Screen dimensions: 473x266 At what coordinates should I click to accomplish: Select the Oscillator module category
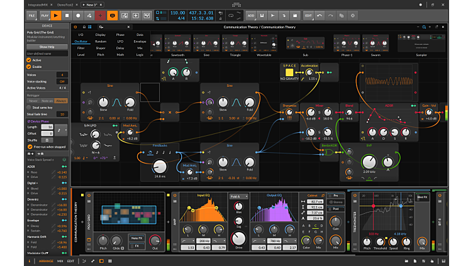click(x=81, y=42)
